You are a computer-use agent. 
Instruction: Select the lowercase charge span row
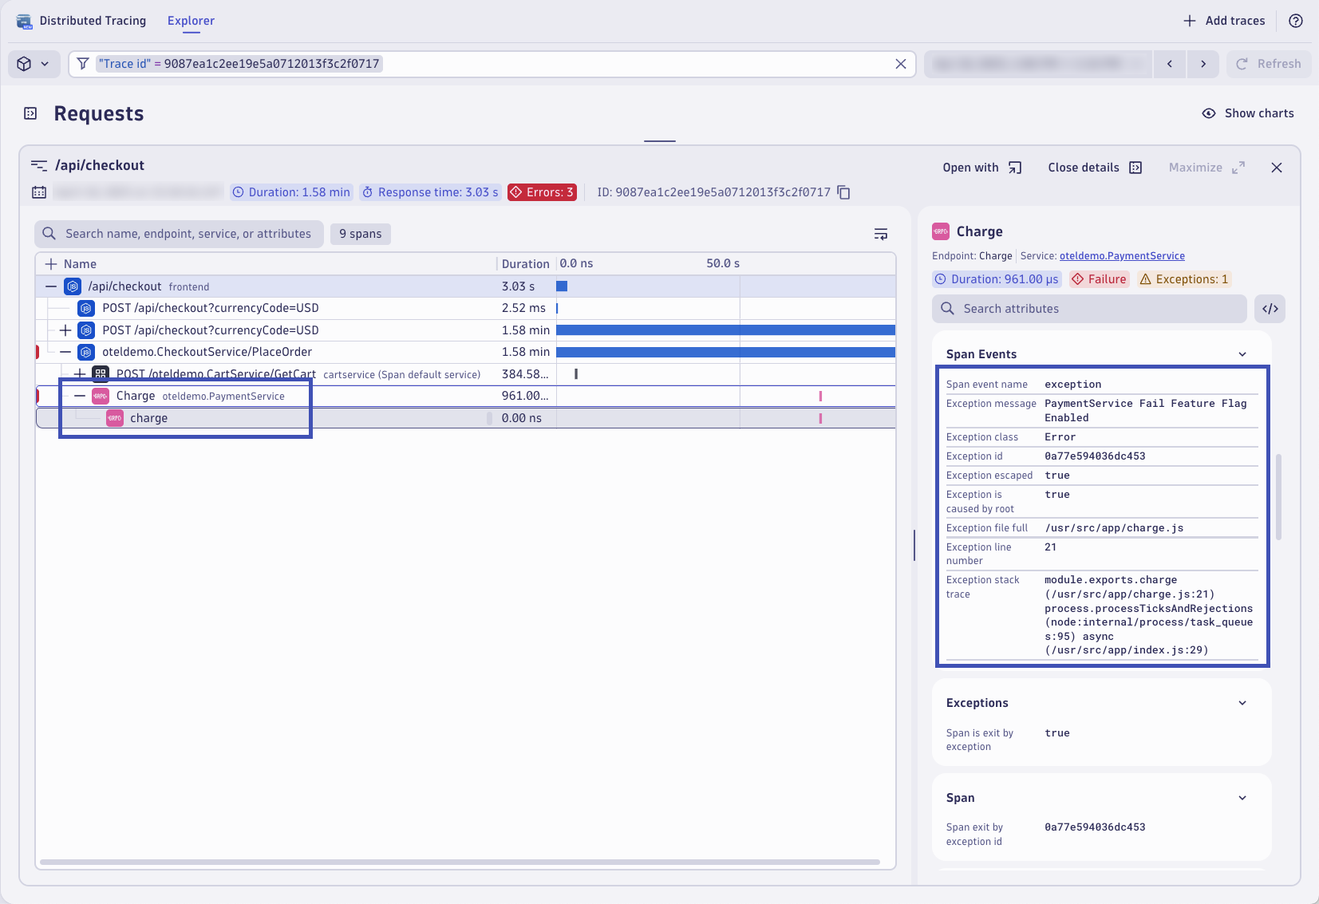coord(465,418)
